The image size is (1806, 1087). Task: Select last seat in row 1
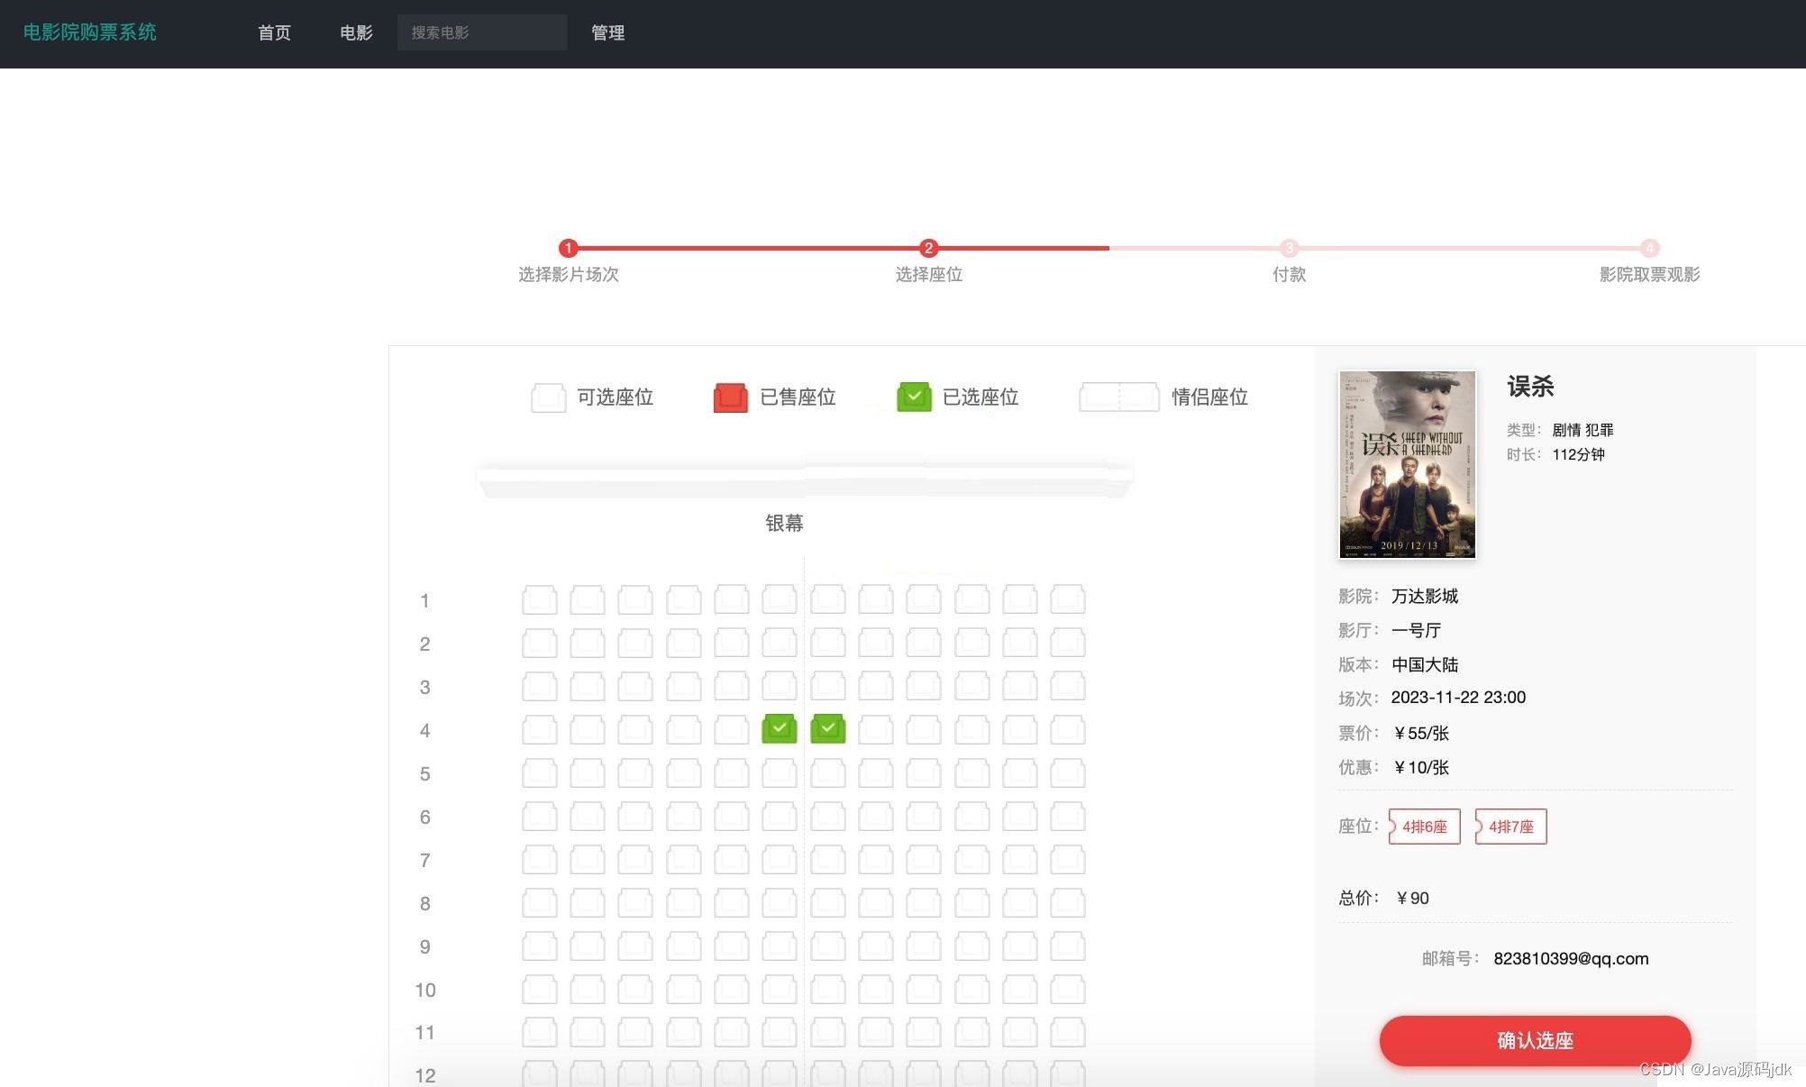point(1067,599)
